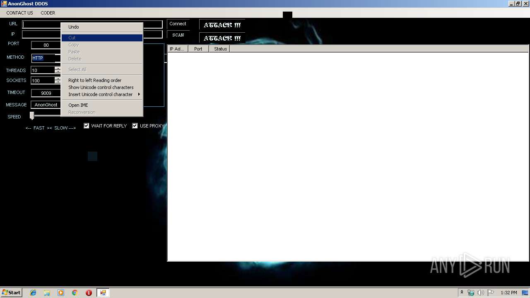Viewport: 530px width, 298px height.
Task: Open Google Chrome from the taskbar
Action: 75,293
